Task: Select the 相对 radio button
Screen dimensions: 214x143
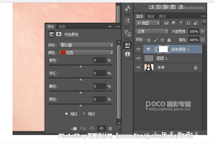Action: tap(66, 114)
